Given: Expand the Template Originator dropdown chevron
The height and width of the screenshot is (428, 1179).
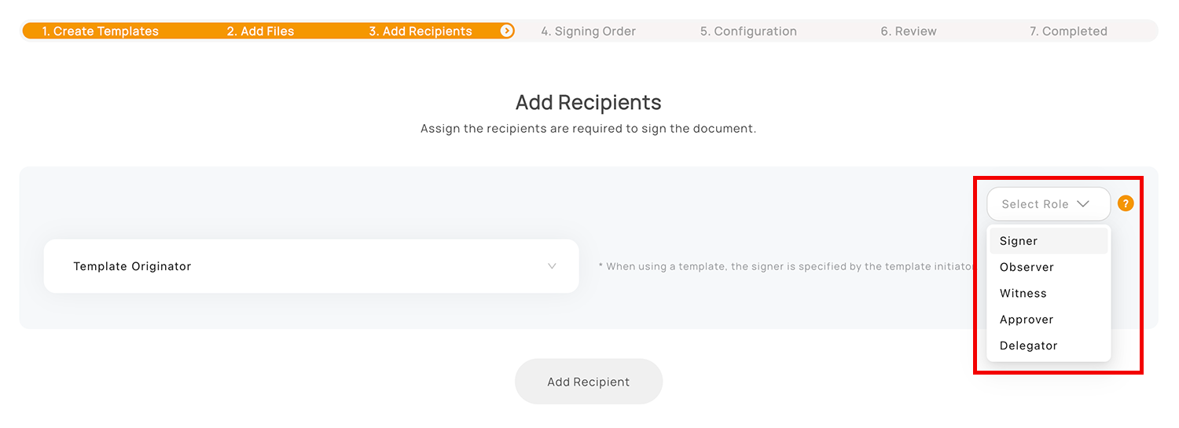Looking at the screenshot, I should pyautogui.click(x=552, y=266).
